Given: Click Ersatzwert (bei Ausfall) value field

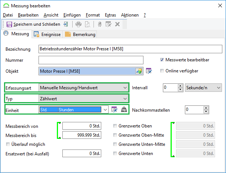Looking at the screenshot, I should 82,154.
